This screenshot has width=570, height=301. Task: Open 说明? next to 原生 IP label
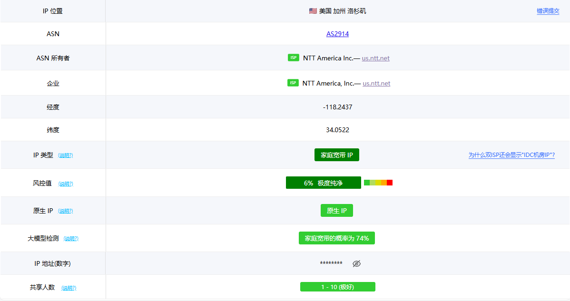(x=66, y=211)
